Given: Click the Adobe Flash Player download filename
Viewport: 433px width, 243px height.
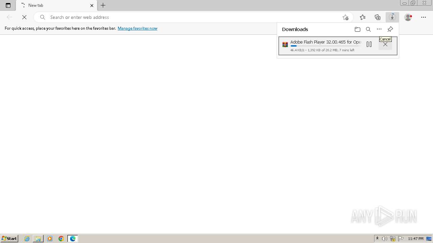Looking at the screenshot, I should (x=325, y=42).
